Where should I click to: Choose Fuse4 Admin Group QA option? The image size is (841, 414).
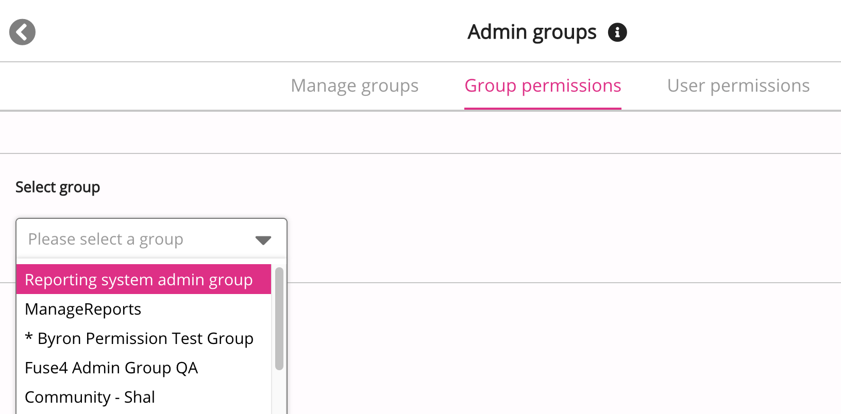click(x=111, y=368)
